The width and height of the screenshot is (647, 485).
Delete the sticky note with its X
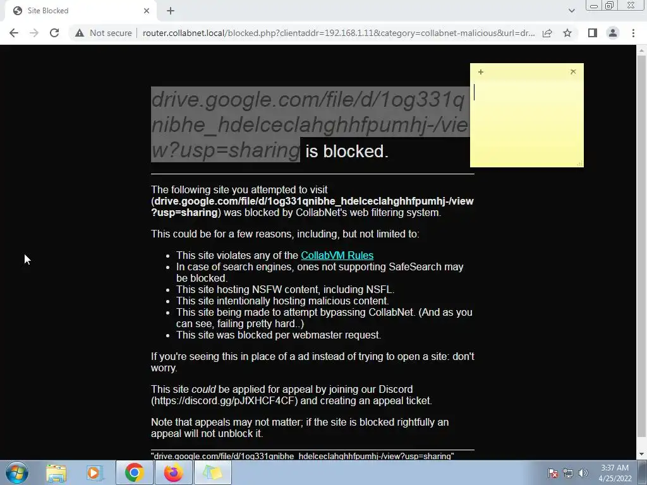pos(573,72)
